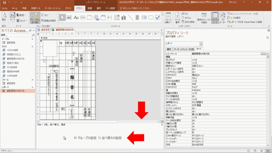Insert 日付と時刻 (Date and Time)
272x153 pixels.
188,22
